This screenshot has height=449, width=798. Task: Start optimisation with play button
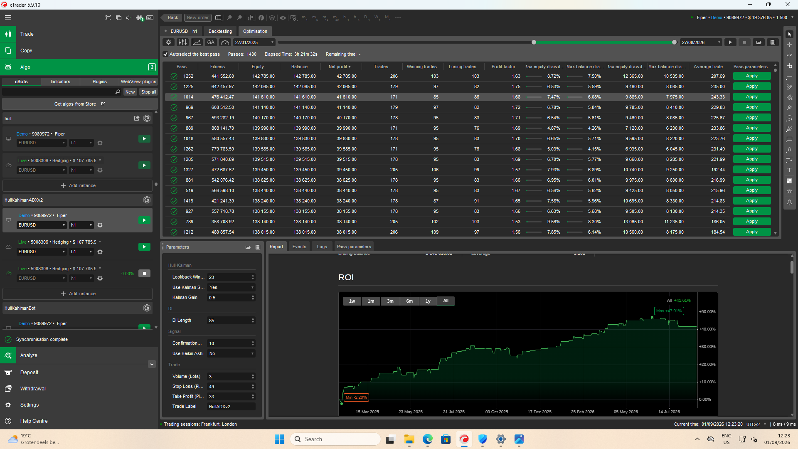pyautogui.click(x=730, y=42)
